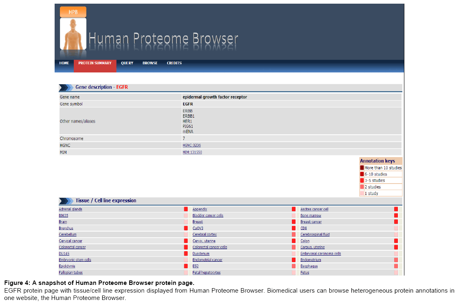Open the Endometrium tissue link
This screenshot has width=459, height=302.
click(x=311, y=260)
